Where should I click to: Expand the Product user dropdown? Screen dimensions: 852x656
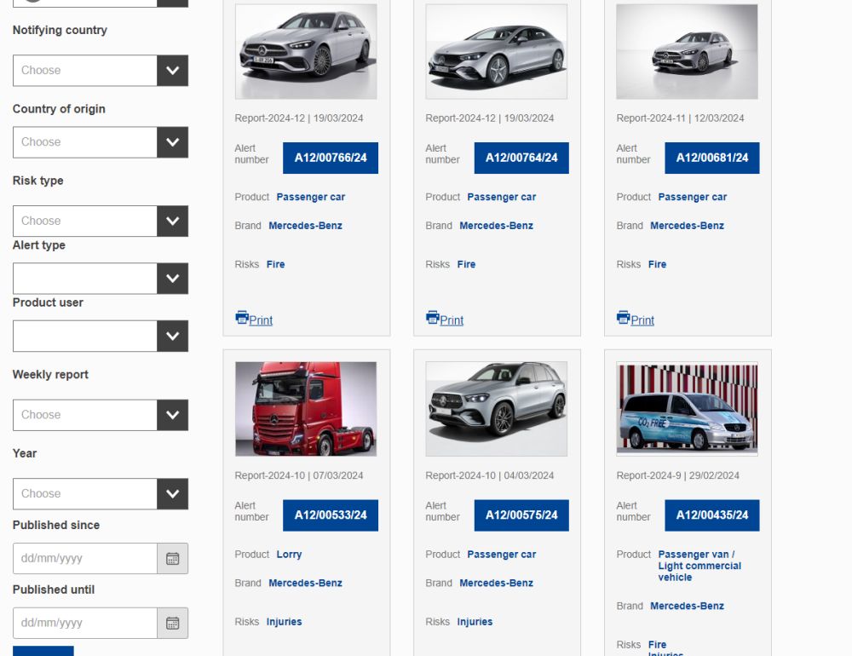coord(172,337)
